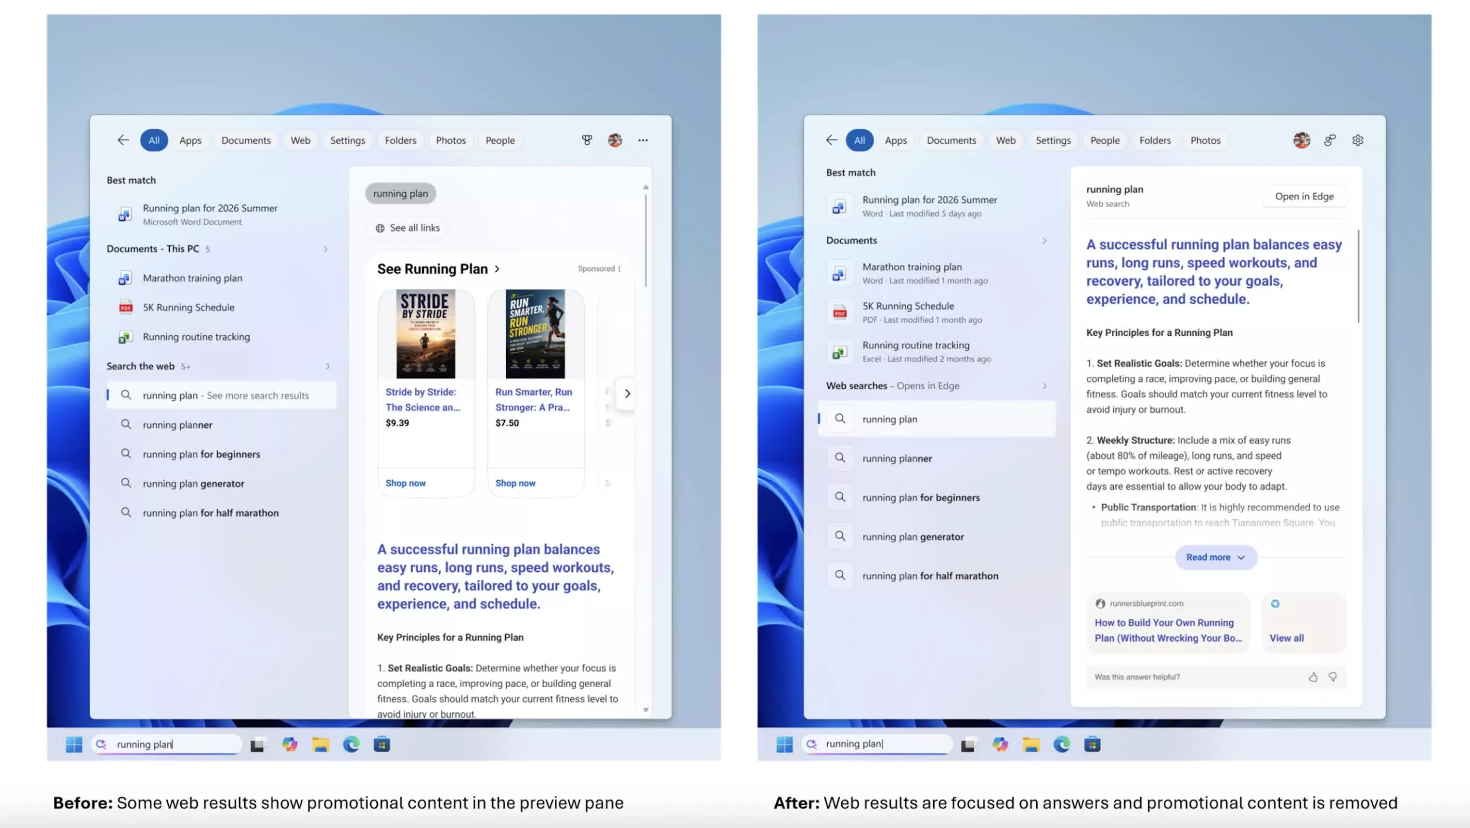Click See all links in the preview pane
1470x828 pixels.
(x=407, y=228)
